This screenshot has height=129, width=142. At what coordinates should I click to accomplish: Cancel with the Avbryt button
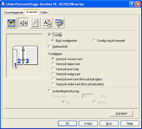point(88,123)
